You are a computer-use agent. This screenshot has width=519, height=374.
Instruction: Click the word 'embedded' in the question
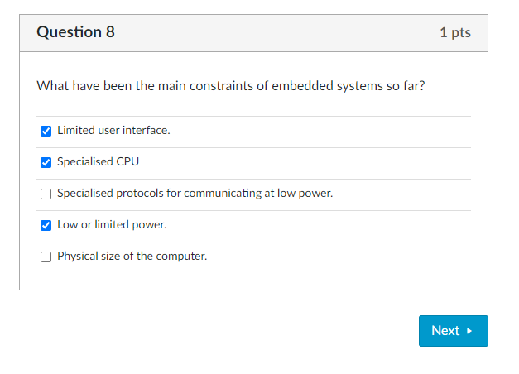[306, 86]
